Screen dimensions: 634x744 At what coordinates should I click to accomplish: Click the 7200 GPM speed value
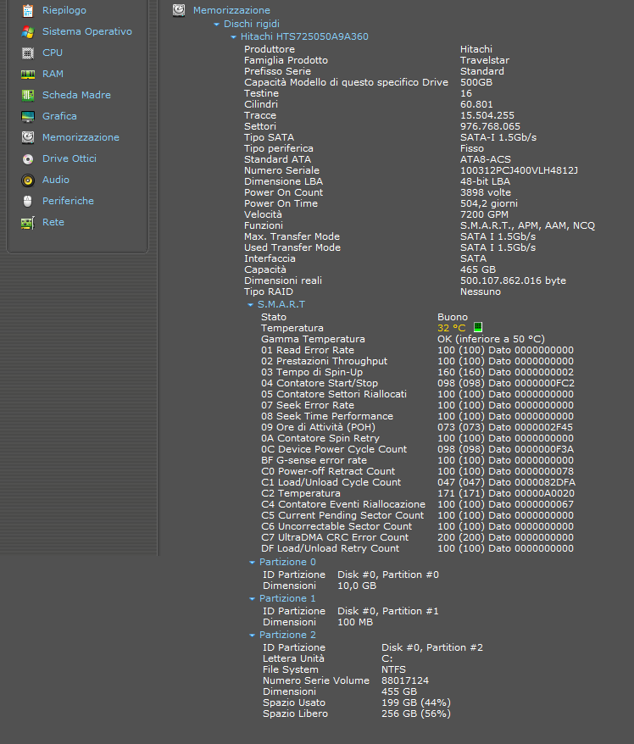coord(484,214)
